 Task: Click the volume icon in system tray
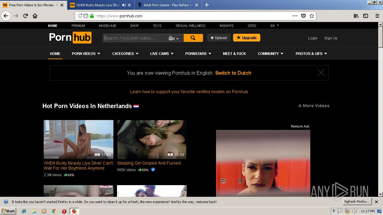(354, 211)
